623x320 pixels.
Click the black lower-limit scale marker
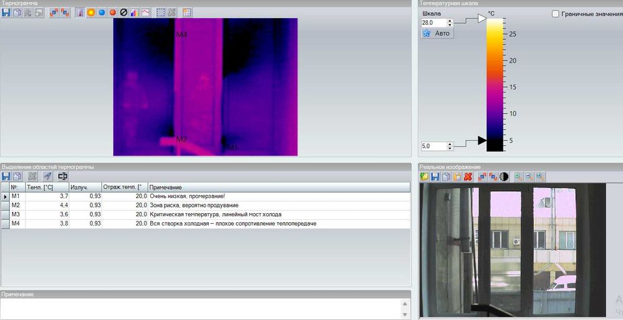(x=482, y=140)
